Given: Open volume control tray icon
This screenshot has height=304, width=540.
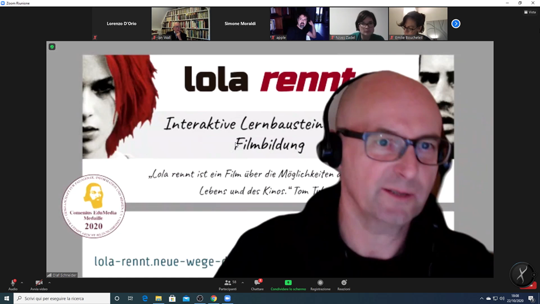Looking at the screenshot, I should tap(502, 298).
